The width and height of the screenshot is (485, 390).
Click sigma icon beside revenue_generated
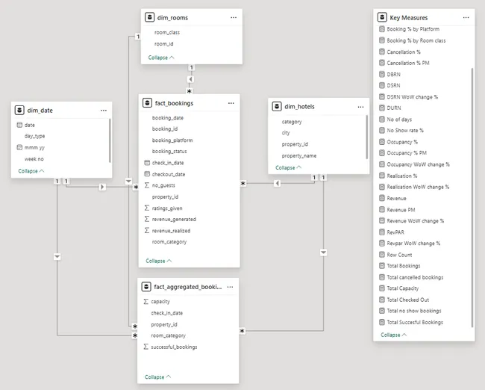tap(147, 219)
